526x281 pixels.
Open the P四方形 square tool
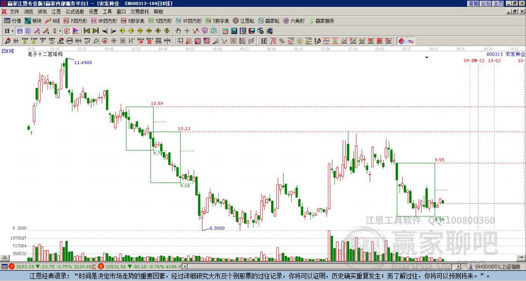(x=76, y=21)
